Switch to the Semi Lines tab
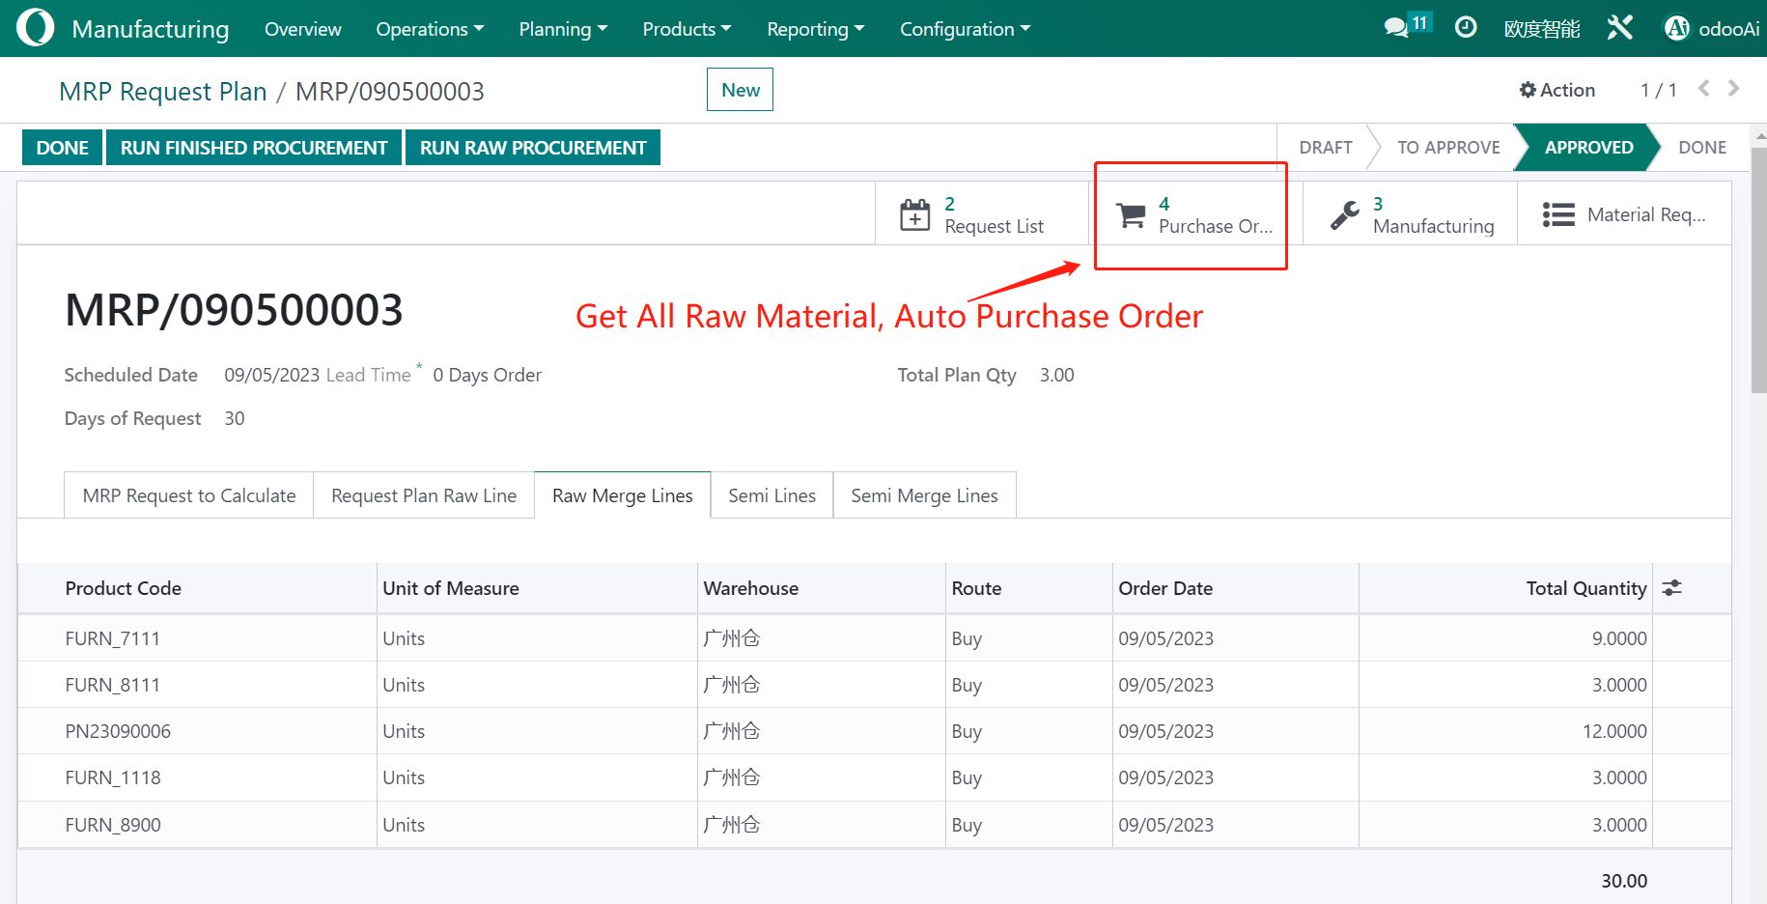The width and height of the screenshot is (1767, 904). 771,495
